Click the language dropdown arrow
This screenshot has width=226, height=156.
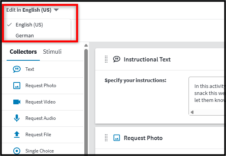point(56,10)
